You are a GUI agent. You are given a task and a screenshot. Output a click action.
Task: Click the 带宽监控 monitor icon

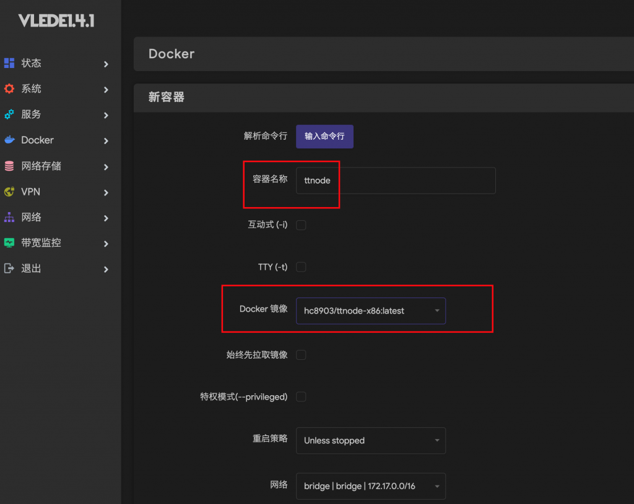(x=9, y=243)
